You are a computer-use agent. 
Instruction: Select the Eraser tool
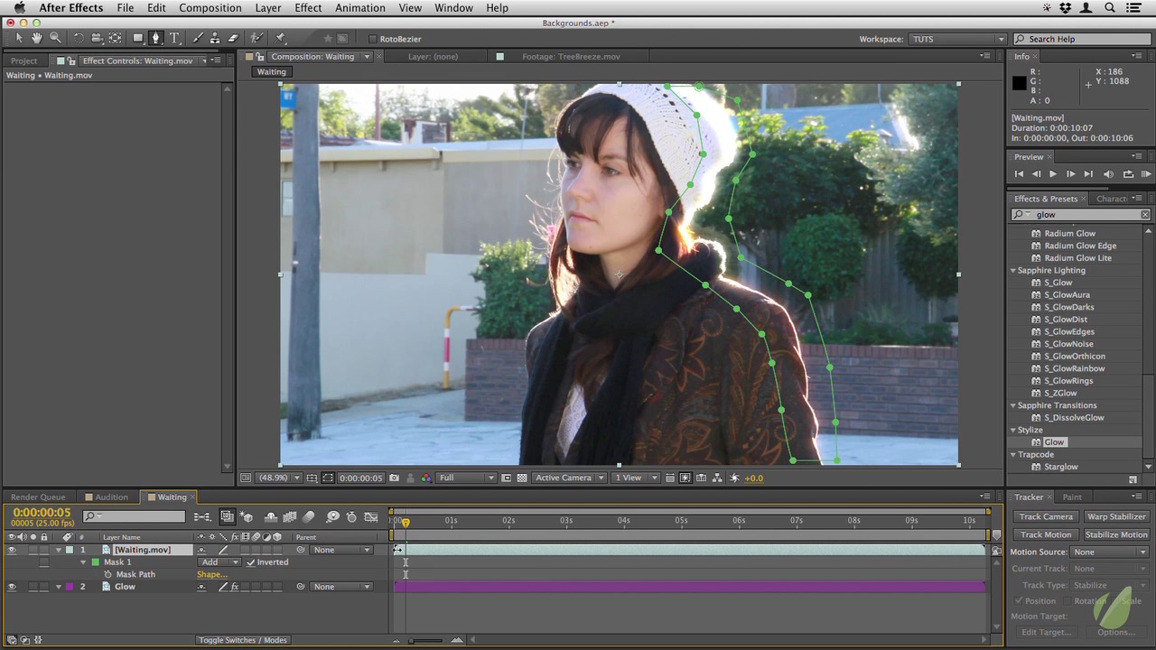point(233,38)
